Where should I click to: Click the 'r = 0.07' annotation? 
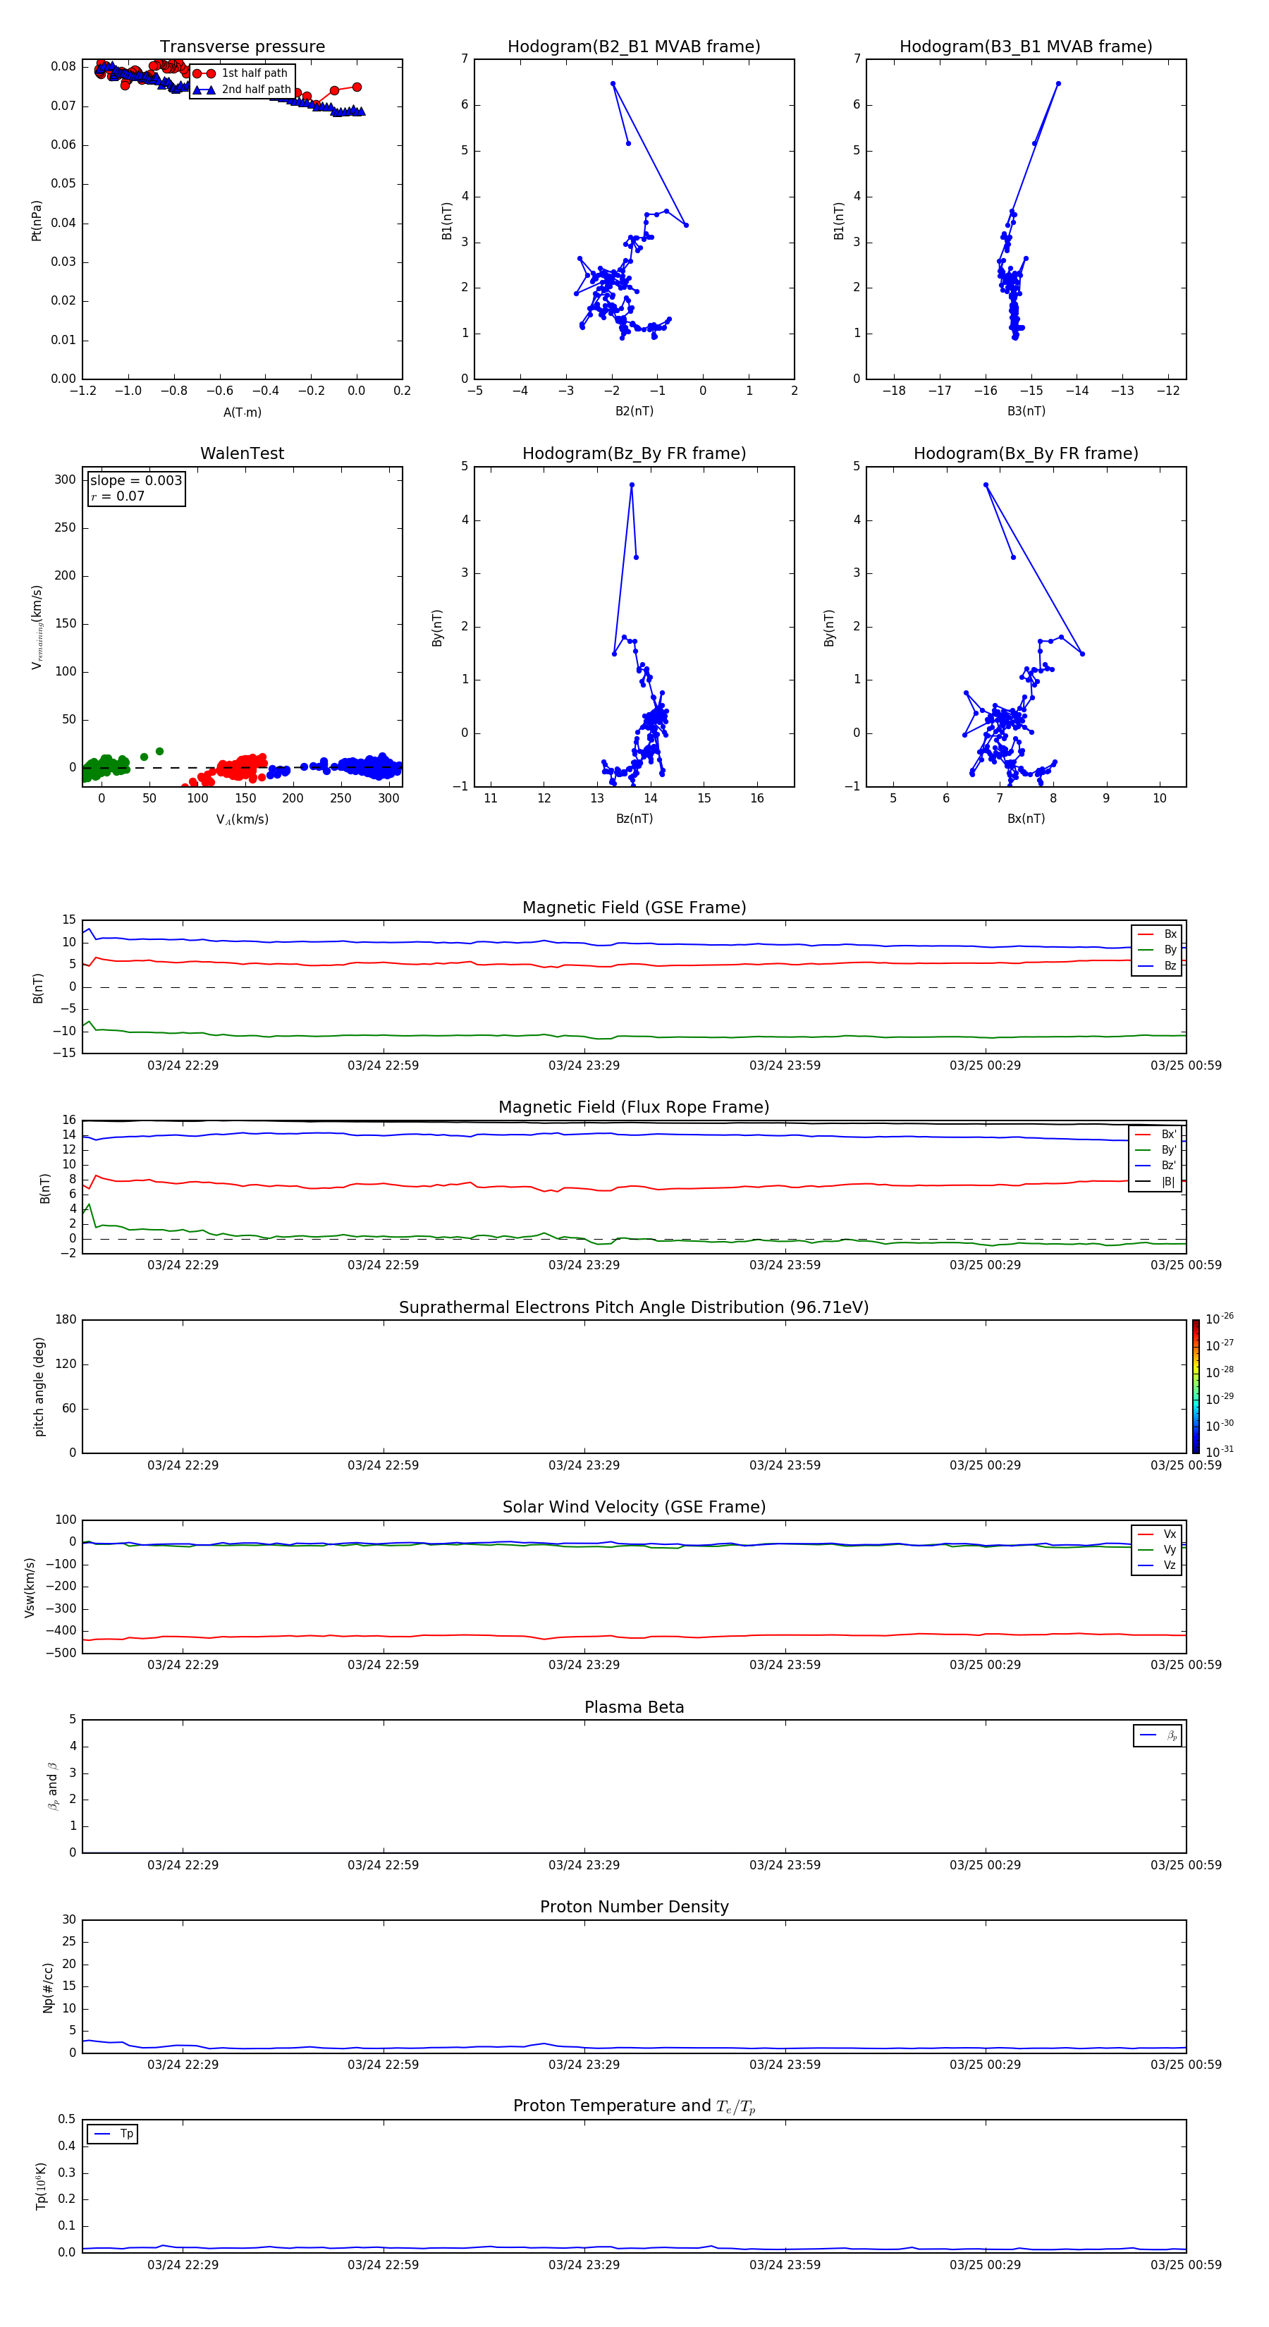[118, 496]
